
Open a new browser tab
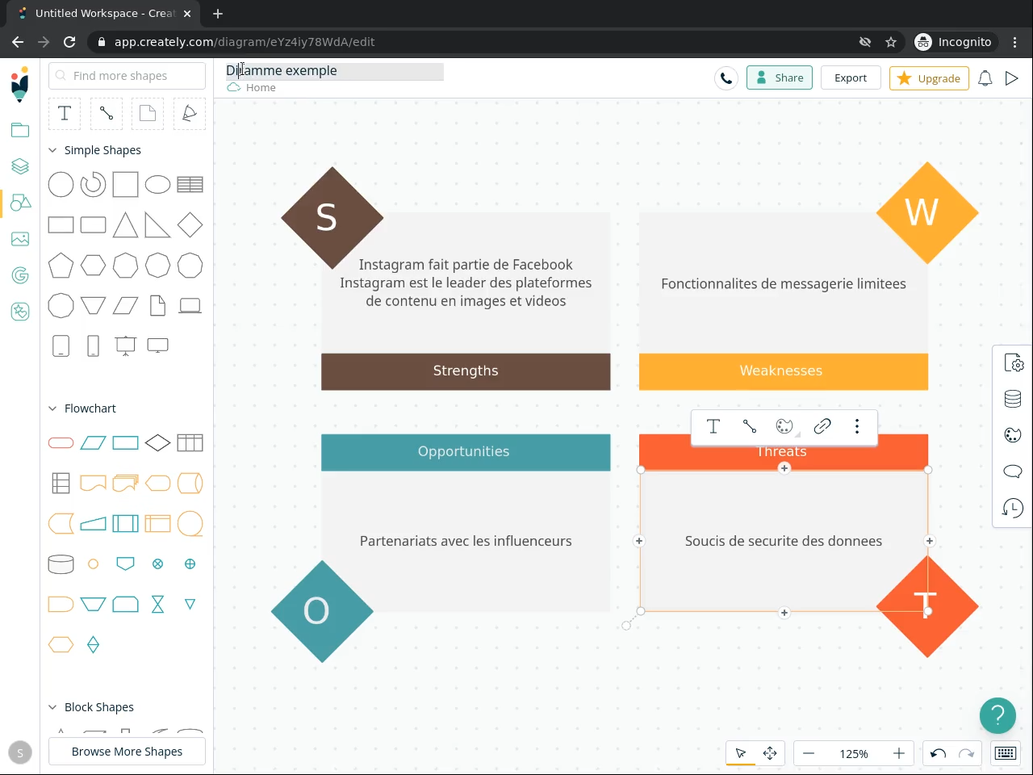(x=218, y=13)
